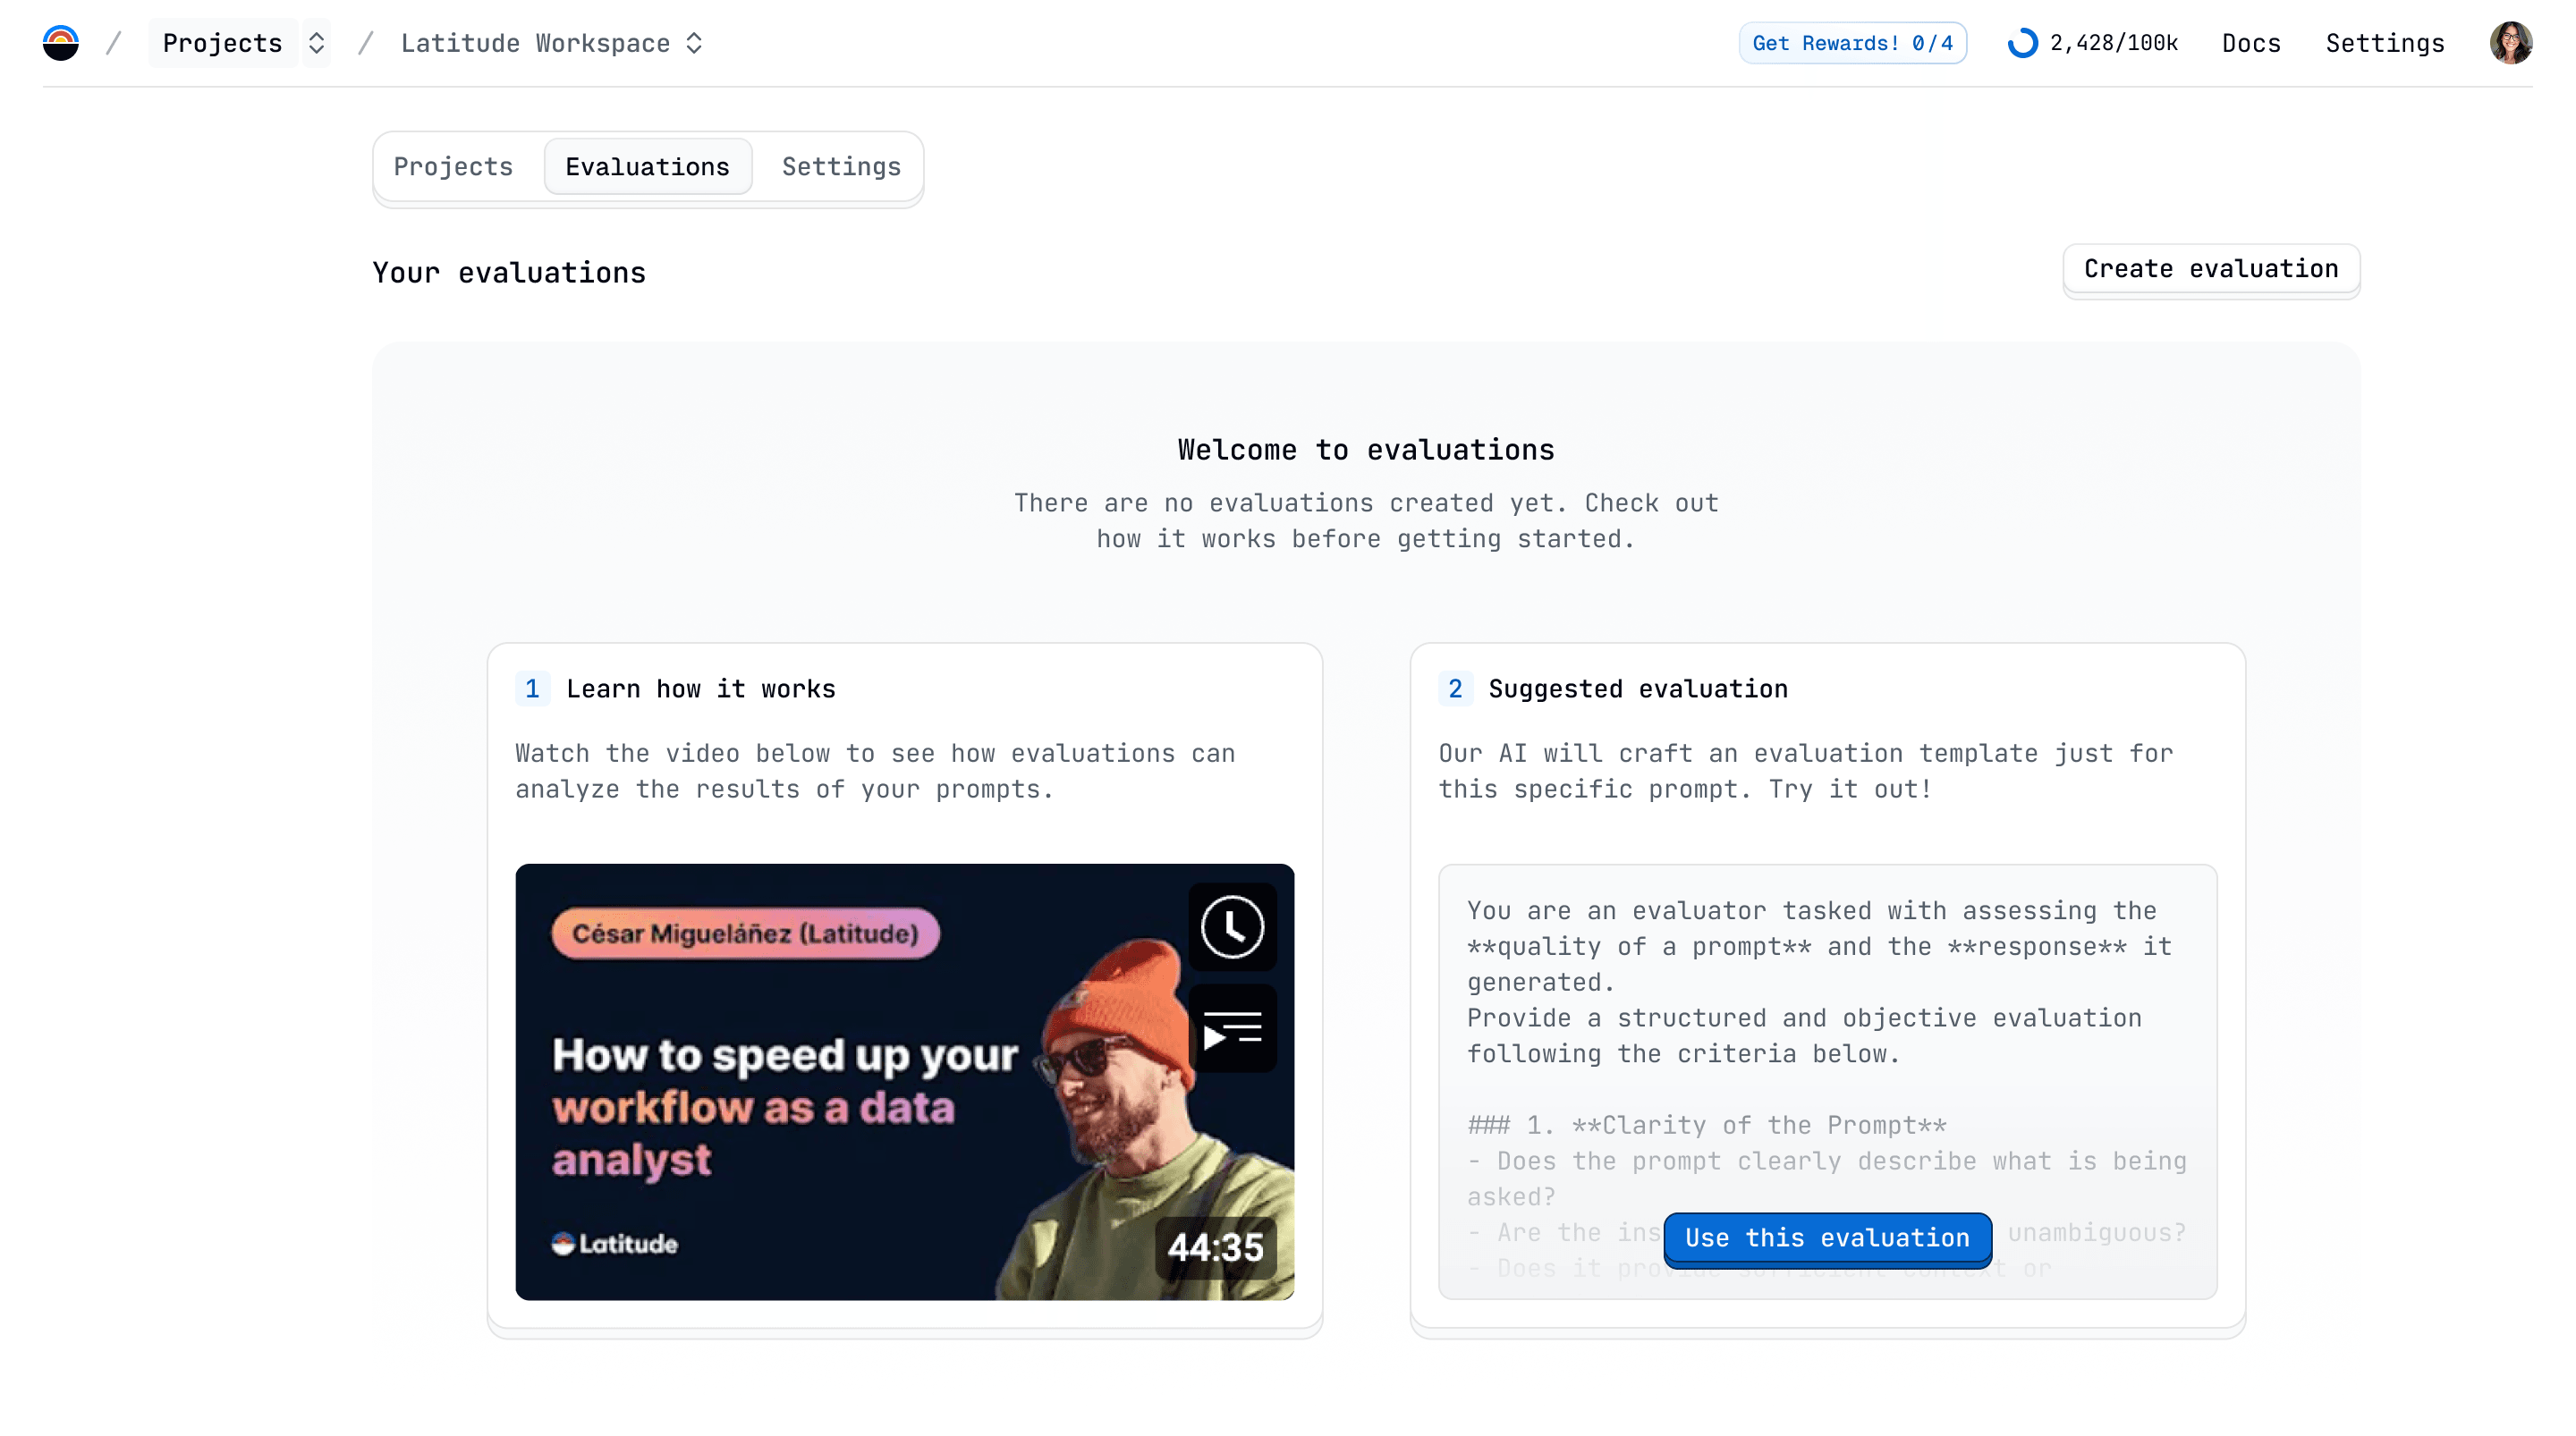Expand the Projects switcher chevrons
This screenshot has width=2576, height=1436.
316,43
